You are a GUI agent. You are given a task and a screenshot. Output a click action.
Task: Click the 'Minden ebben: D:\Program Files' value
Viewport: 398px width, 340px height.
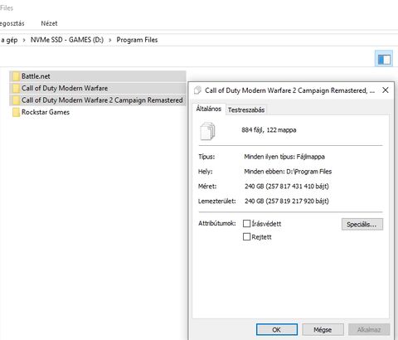point(288,172)
